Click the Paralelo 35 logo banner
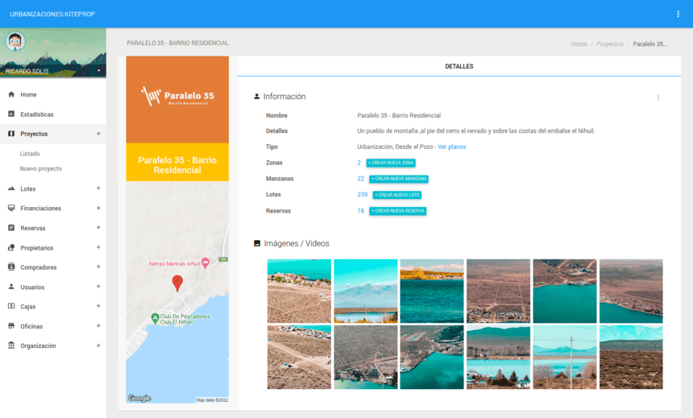693x418 pixels. tap(177, 99)
